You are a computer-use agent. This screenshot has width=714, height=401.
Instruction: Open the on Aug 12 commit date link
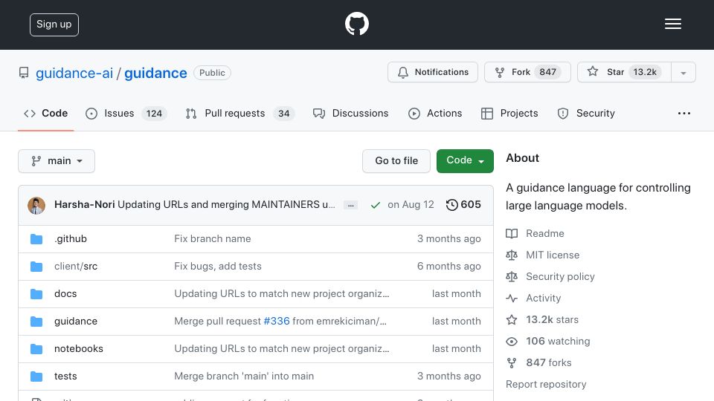coord(411,205)
